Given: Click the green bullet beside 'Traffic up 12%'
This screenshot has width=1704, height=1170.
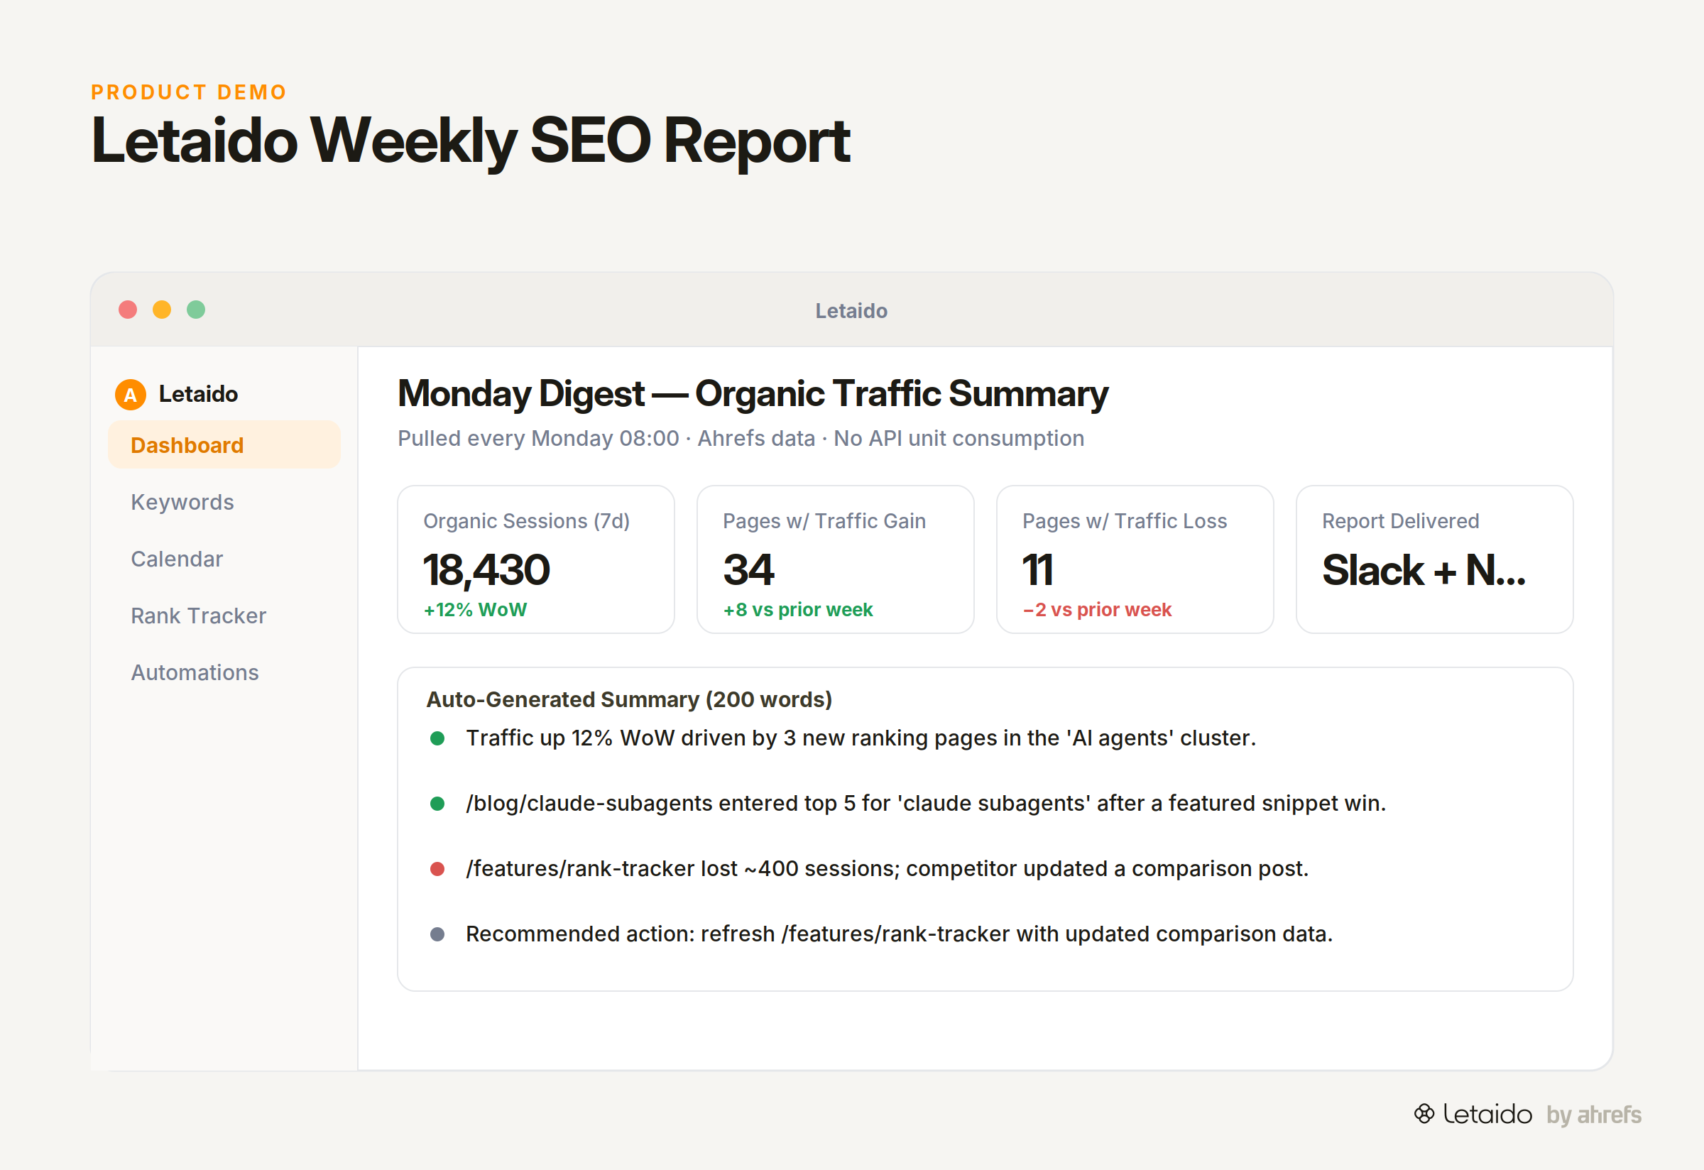Looking at the screenshot, I should pyautogui.click(x=437, y=738).
